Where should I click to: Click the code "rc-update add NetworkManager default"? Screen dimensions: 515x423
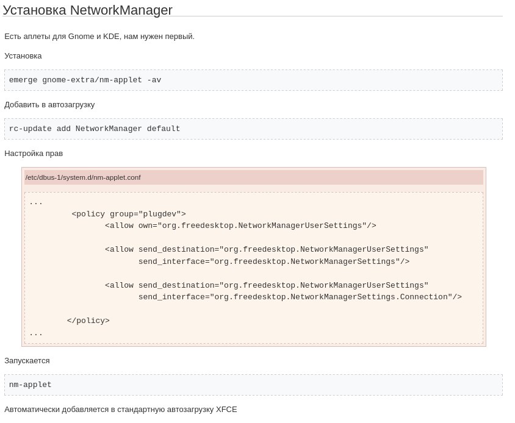(x=95, y=129)
